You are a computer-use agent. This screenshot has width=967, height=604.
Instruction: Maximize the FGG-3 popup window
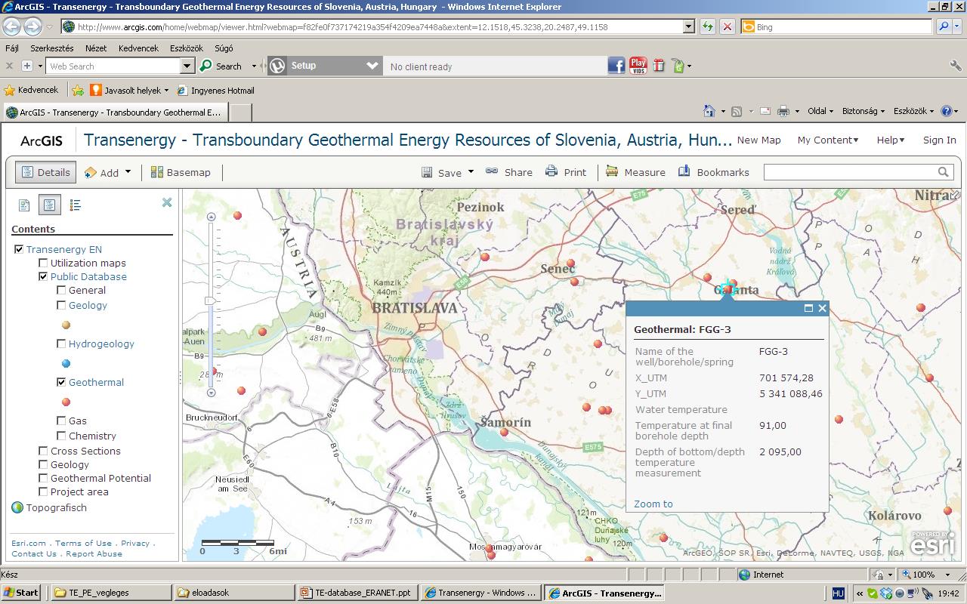click(x=808, y=308)
